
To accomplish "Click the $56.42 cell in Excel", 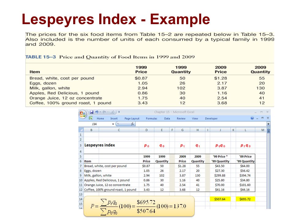I will 245,171.
